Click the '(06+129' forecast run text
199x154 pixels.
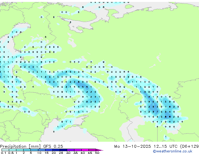pos(190,146)
